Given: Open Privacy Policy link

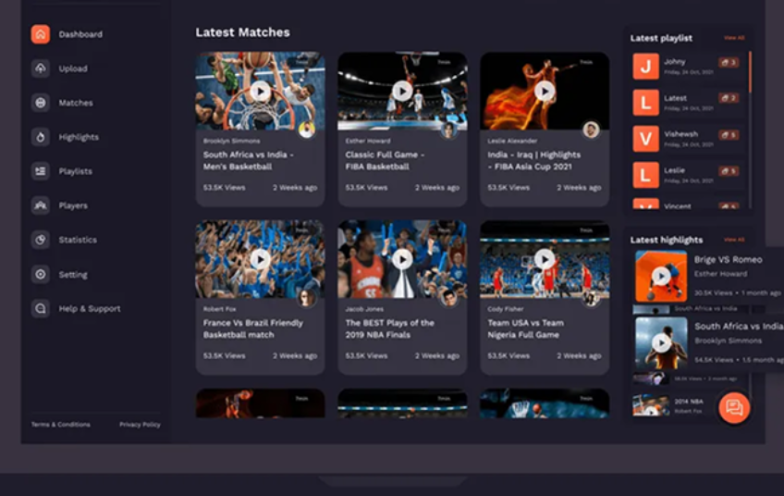Looking at the screenshot, I should click(x=140, y=425).
